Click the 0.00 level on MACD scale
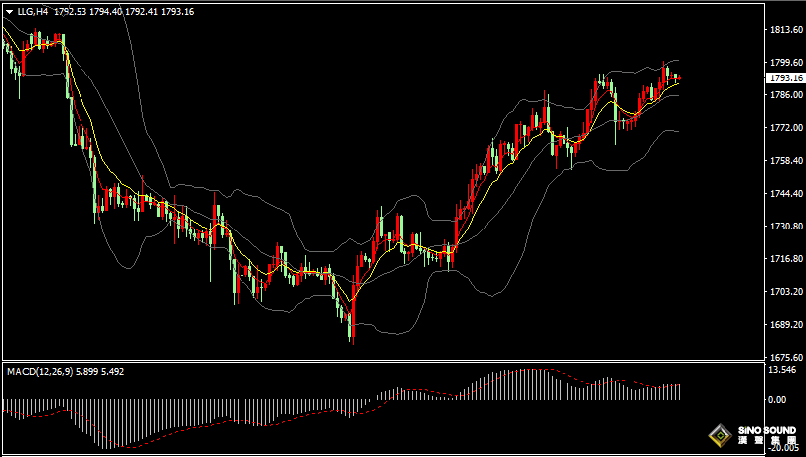 coord(777,400)
